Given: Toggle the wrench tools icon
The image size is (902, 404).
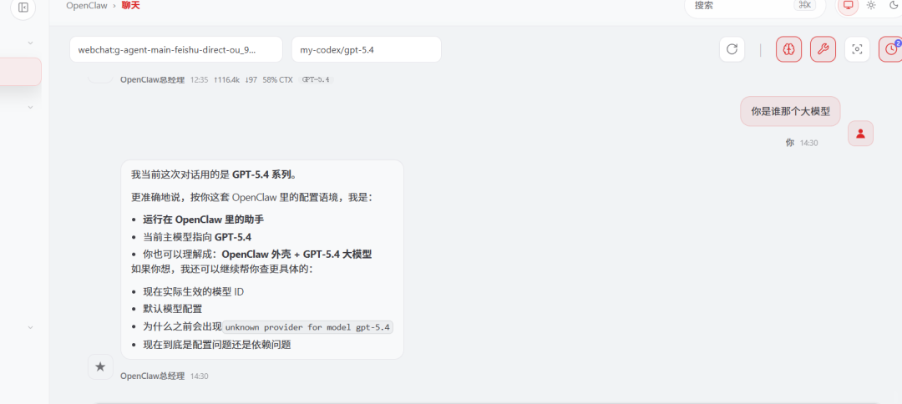Looking at the screenshot, I should (x=823, y=49).
